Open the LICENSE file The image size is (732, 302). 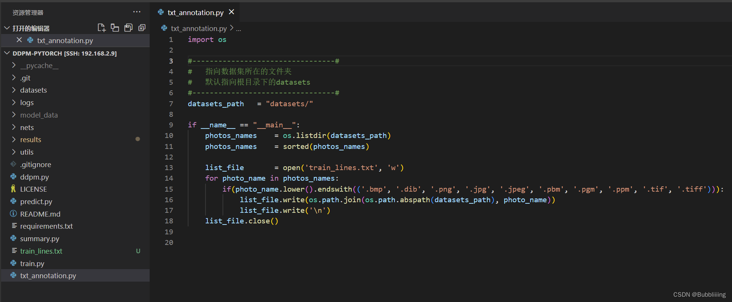click(x=76, y=189)
